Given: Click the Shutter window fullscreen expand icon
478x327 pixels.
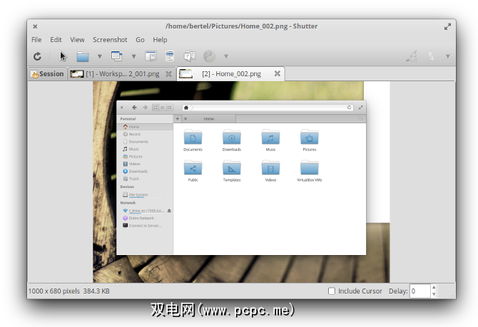Looking at the screenshot, I should [447, 27].
